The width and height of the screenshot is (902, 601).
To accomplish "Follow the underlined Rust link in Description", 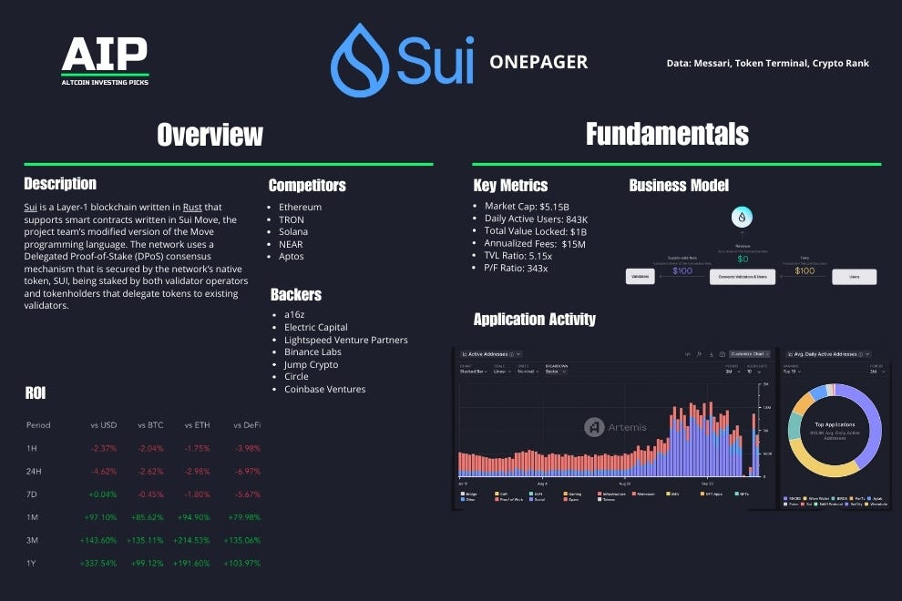I will (192, 207).
